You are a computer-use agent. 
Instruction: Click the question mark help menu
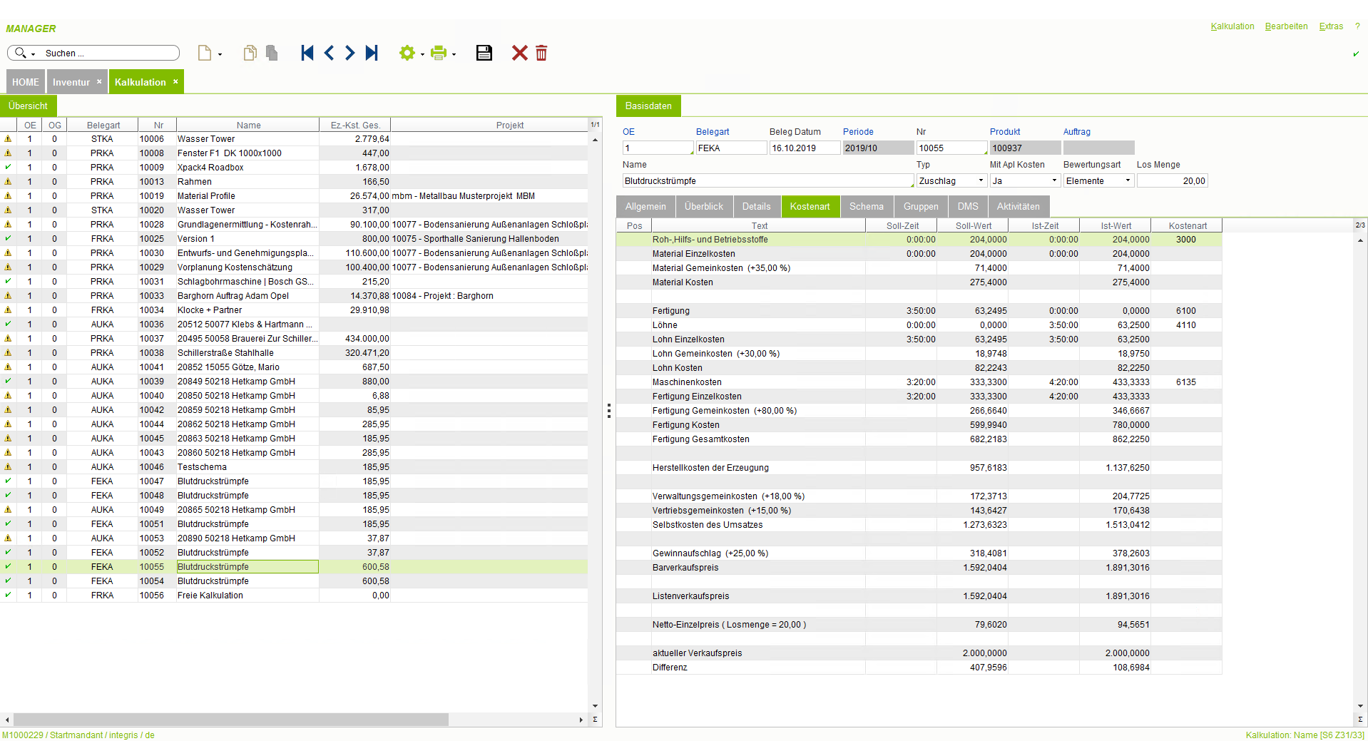click(x=1357, y=26)
